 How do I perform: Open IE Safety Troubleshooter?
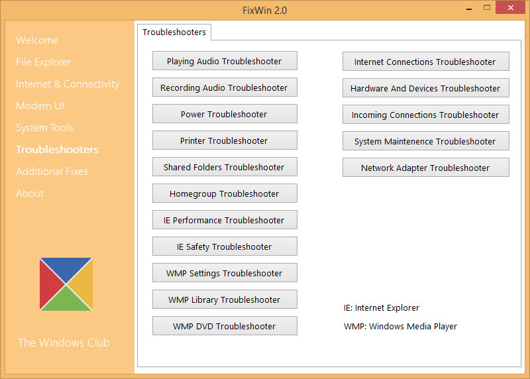pyautogui.click(x=225, y=246)
